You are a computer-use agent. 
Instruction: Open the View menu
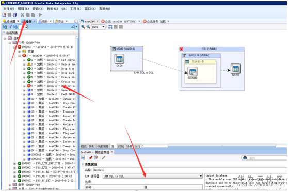point(38,9)
